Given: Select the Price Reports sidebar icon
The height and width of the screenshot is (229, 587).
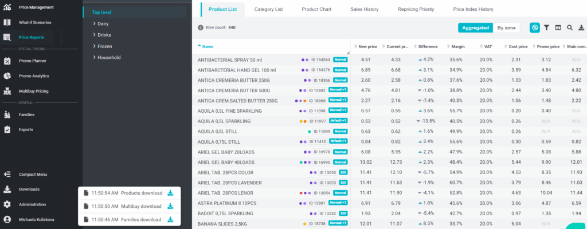Looking at the screenshot, I should point(7,37).
